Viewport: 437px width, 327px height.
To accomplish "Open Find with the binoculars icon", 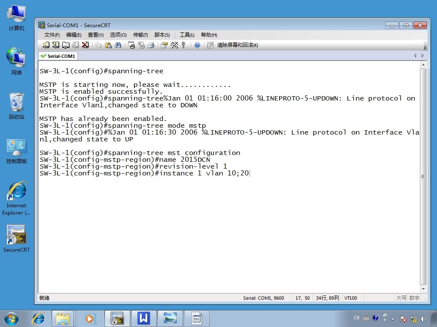I will [x=118, y=45].
